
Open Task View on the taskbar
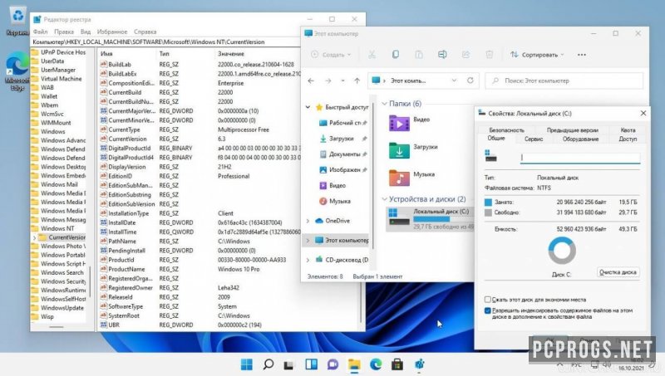click(x=289, y=364)
